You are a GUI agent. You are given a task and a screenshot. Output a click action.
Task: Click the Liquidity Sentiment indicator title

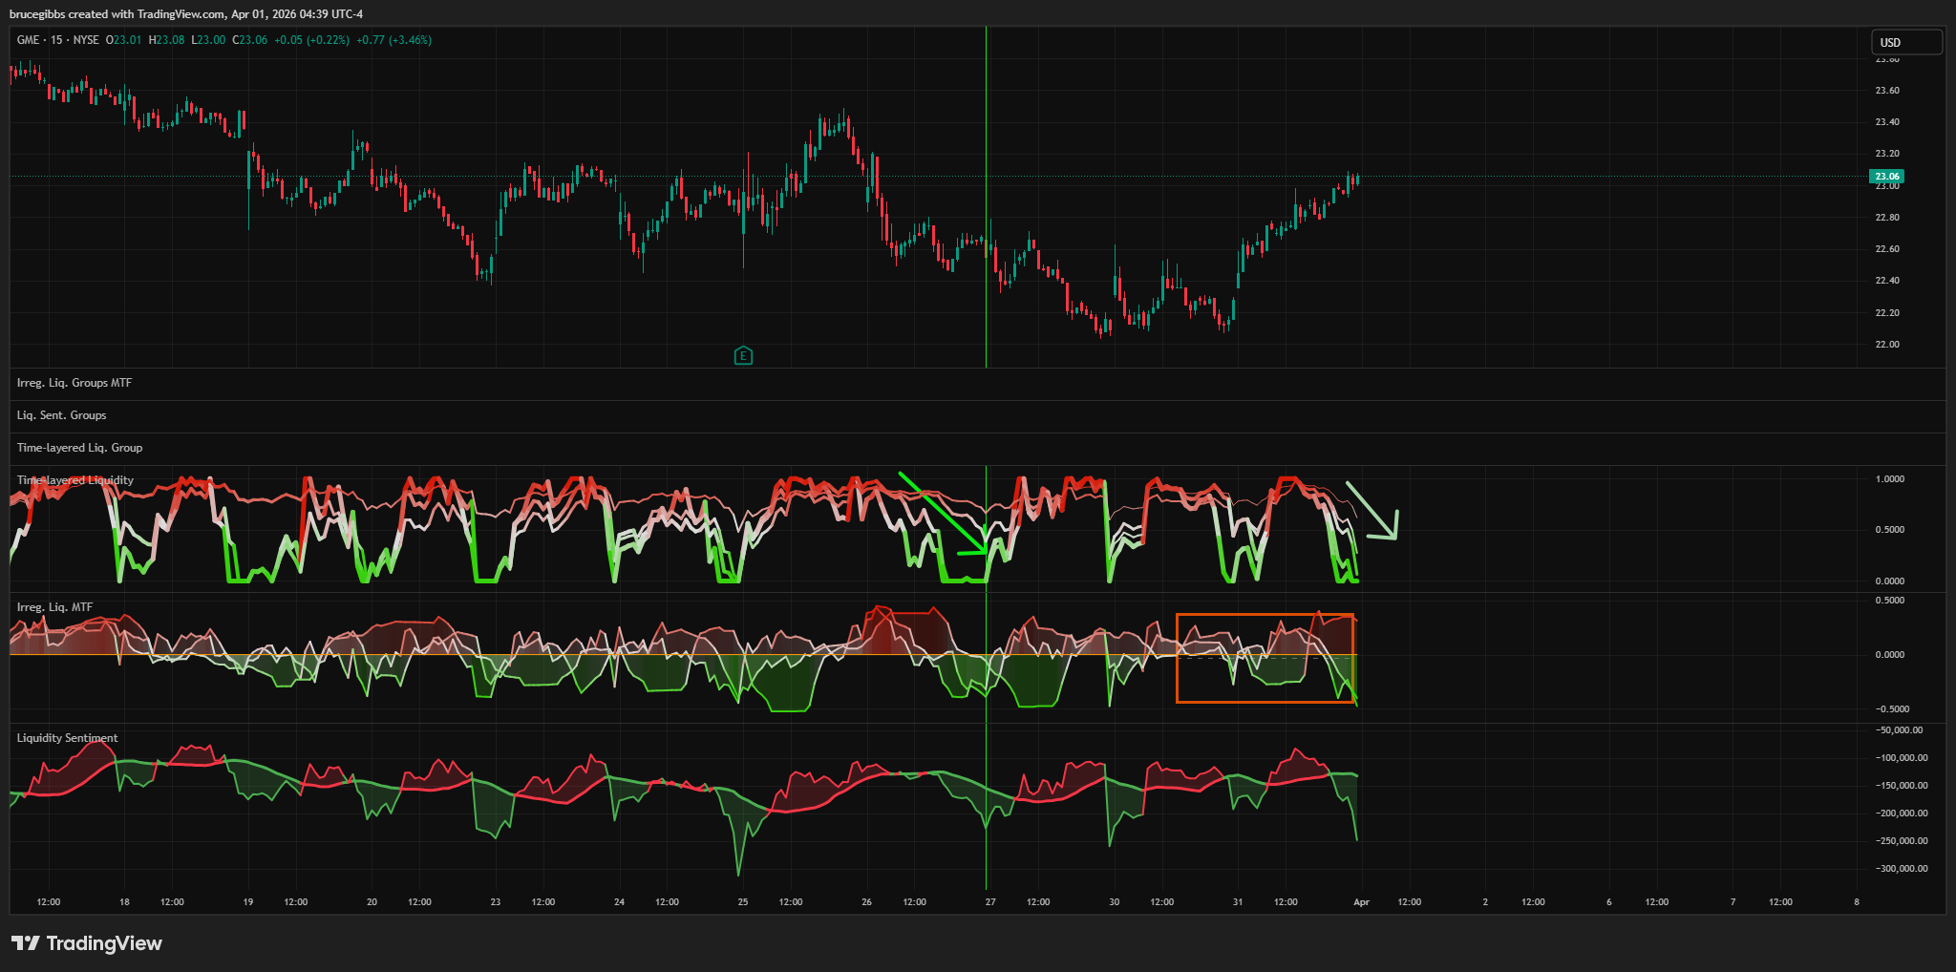click(67, 738)
